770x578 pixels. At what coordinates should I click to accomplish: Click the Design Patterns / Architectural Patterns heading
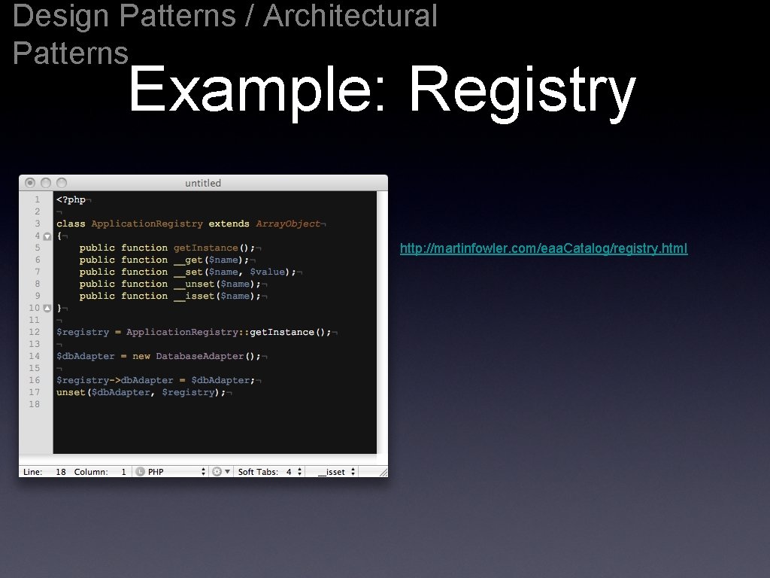tap(224, 33)
